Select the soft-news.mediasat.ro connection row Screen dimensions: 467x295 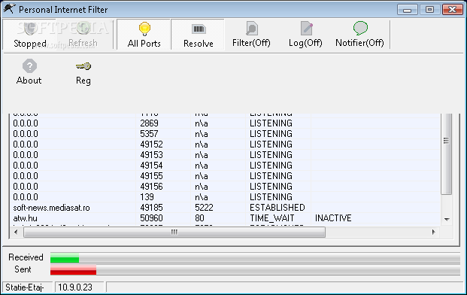point(226,208)
